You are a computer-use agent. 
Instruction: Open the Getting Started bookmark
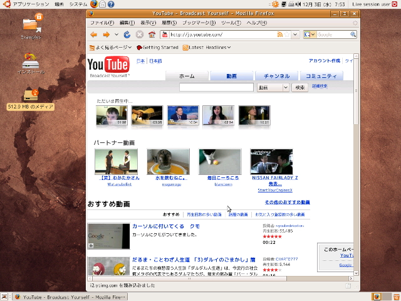coord(157,48)
